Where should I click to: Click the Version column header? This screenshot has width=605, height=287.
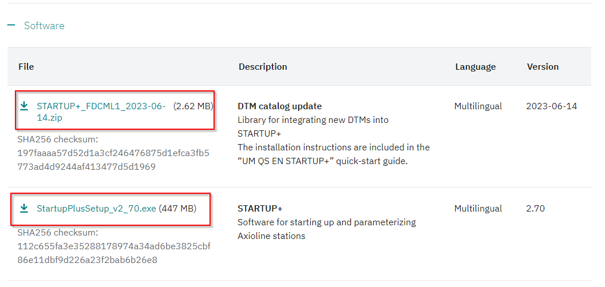(x=543, y=67)
